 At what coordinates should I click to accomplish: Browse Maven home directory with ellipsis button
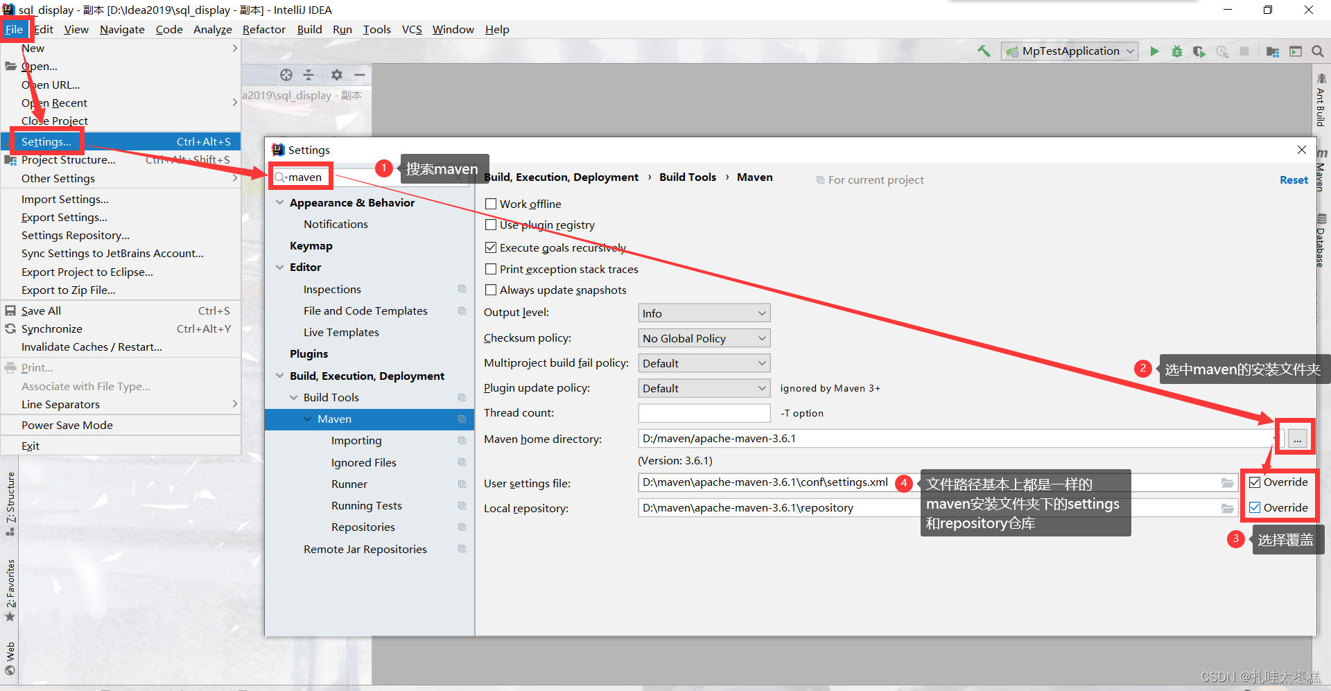point(1297,439)
